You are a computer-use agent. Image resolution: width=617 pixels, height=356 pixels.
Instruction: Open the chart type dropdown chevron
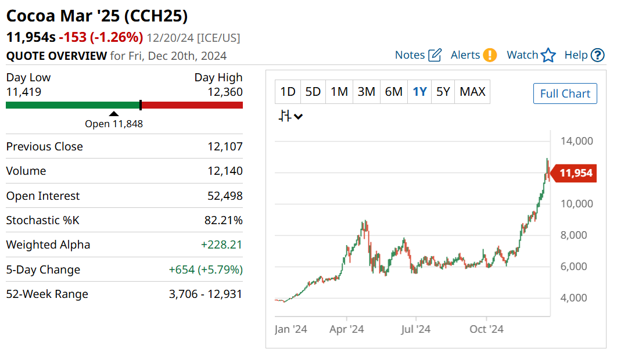(x=299, y=117)
